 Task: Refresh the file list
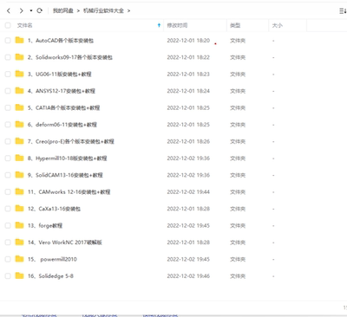point(40,10)
